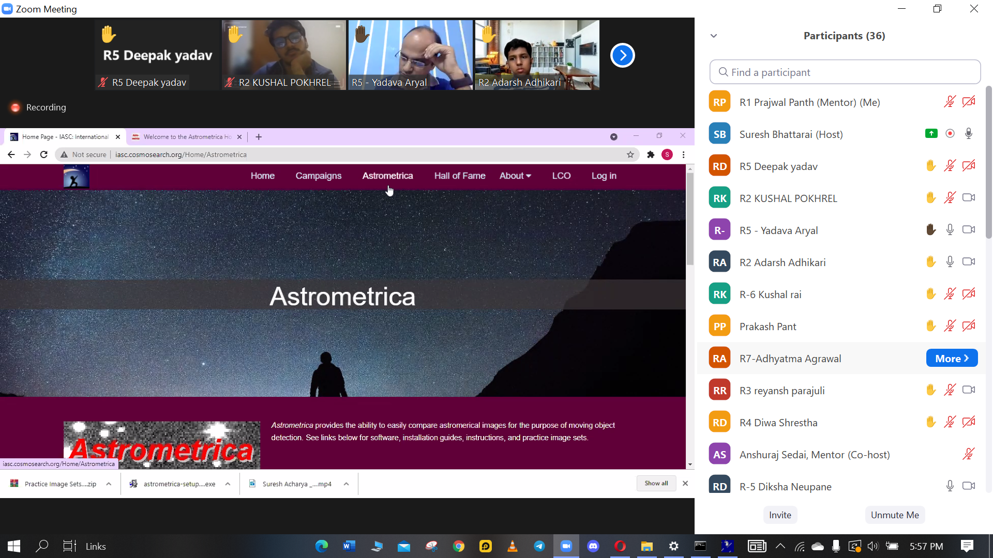
Task: Open the Practice Image Sets zip download
Action: point(54,484)
